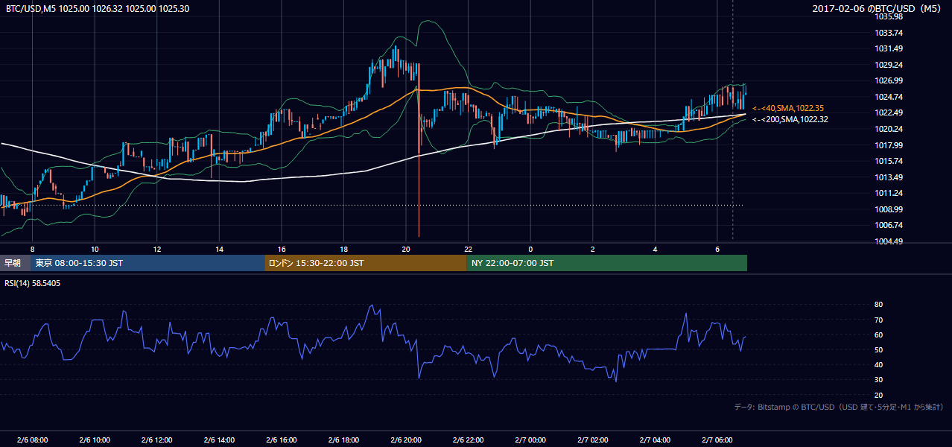Click hour label 18 under the price chart

pyautogui.click(x=343, y=248)
